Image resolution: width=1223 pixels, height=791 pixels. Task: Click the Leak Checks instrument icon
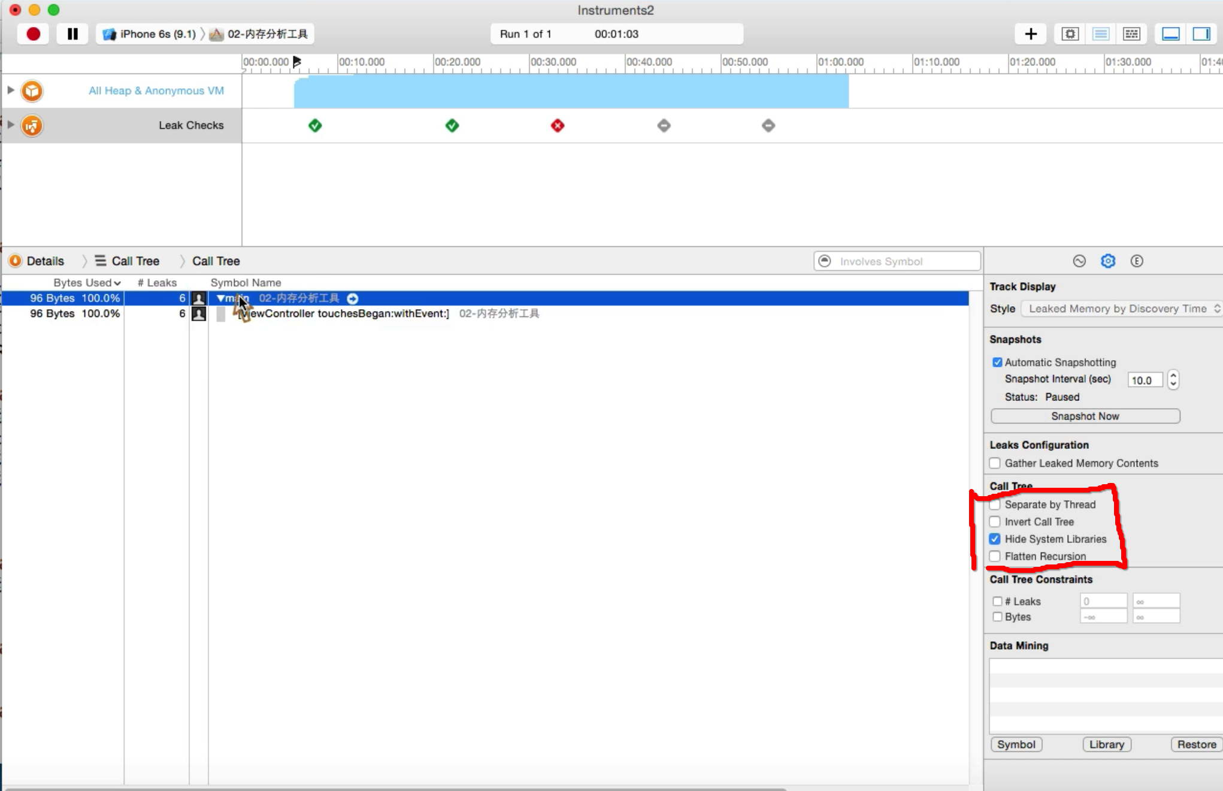coord(32,126)
